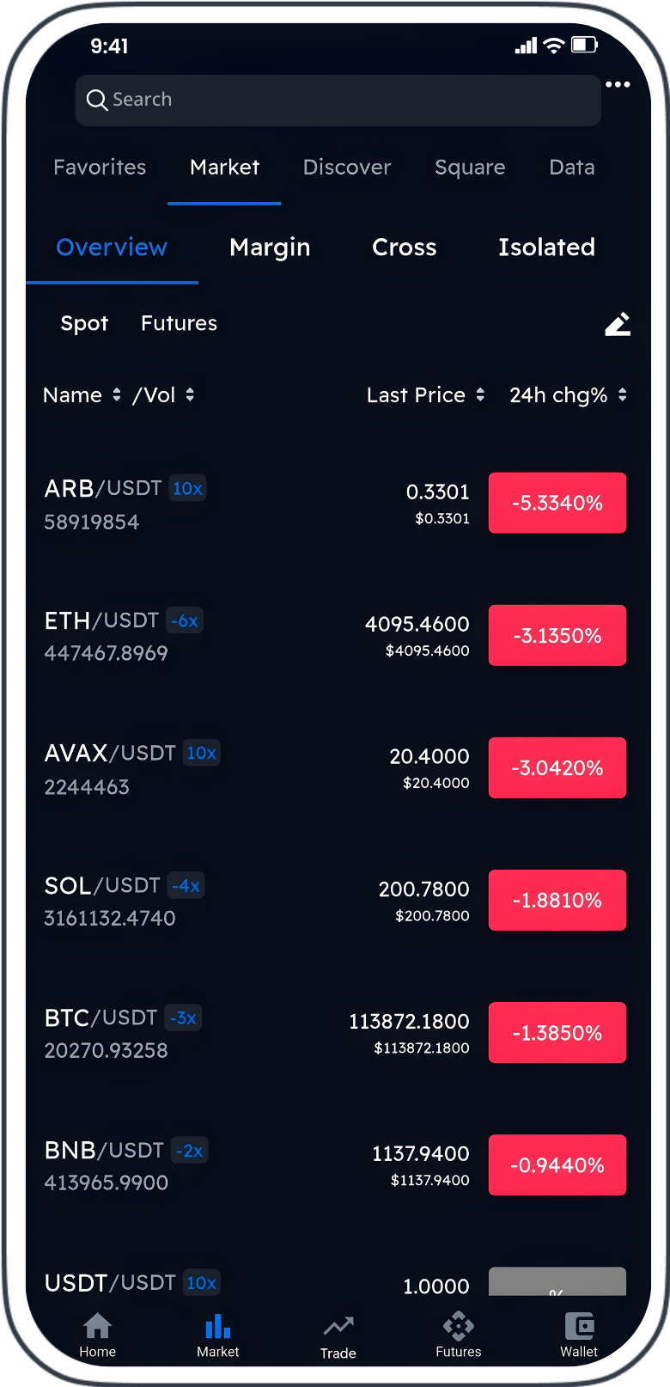
Task: Tap the ETH -3.1350% change button
Action: coord(557,636)
